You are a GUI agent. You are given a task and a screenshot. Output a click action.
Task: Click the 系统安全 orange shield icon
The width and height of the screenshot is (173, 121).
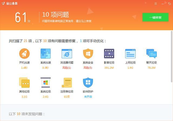coord(88,53)
